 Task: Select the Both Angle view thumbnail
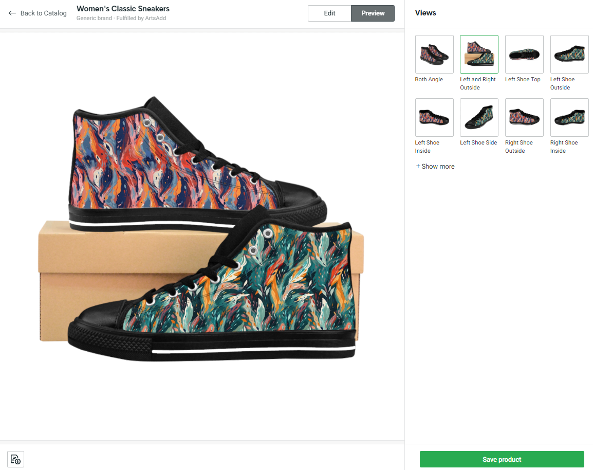[x=434, y=54]
